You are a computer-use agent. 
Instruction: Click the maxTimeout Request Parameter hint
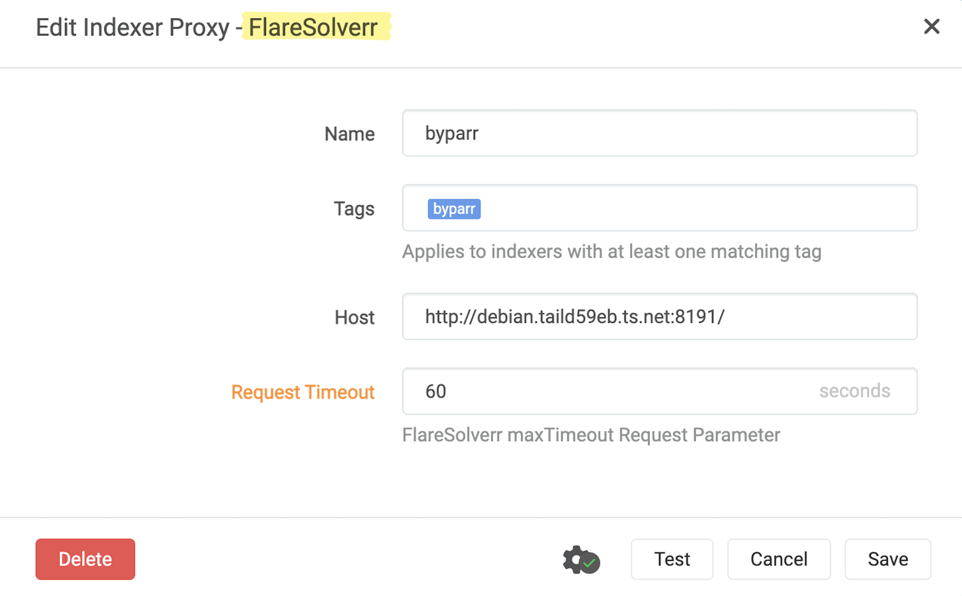[x=591, y=435]
